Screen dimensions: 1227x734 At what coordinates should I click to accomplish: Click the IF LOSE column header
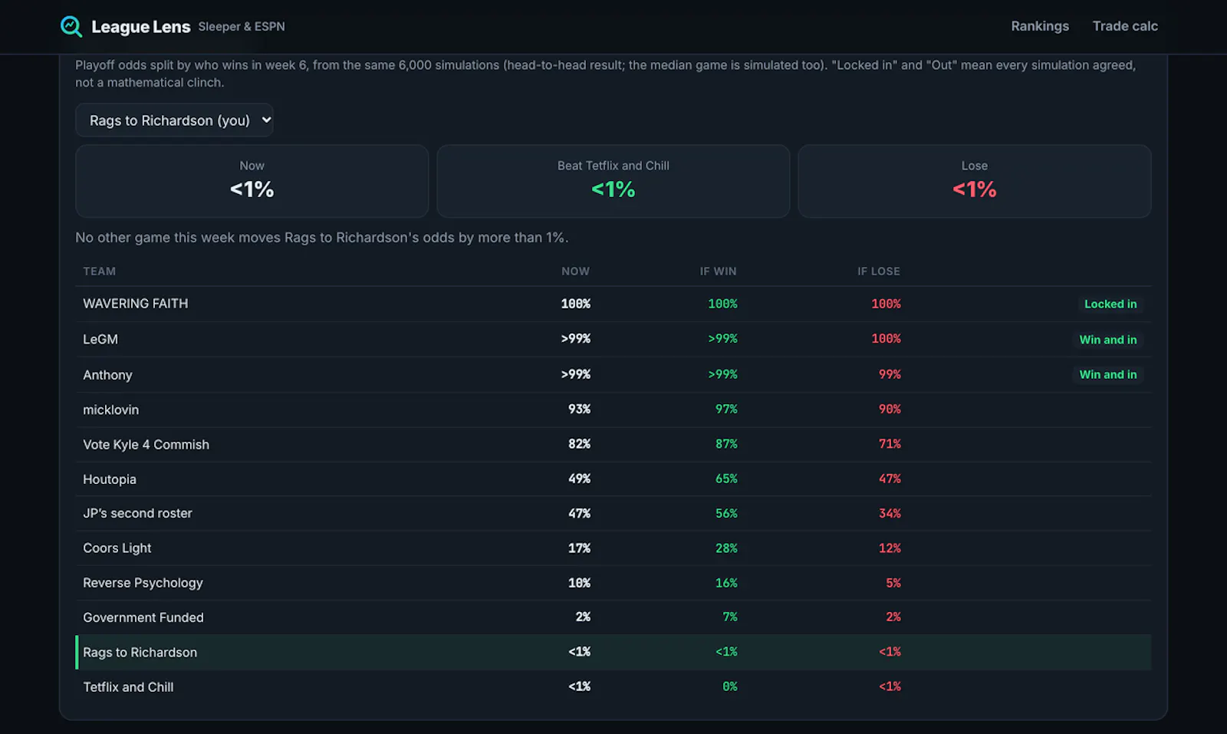click(879, 272)
